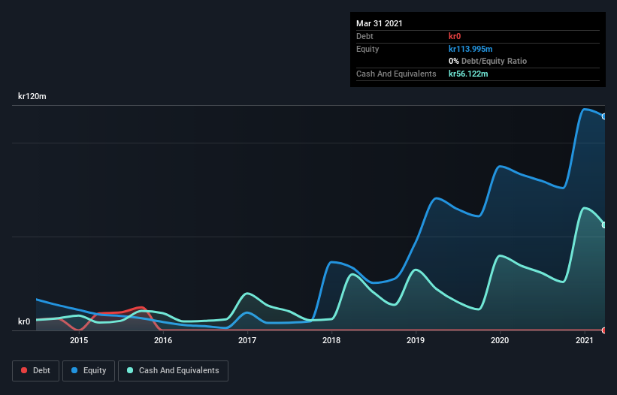Select the 2015 x-axis label

tap(79, 340)
